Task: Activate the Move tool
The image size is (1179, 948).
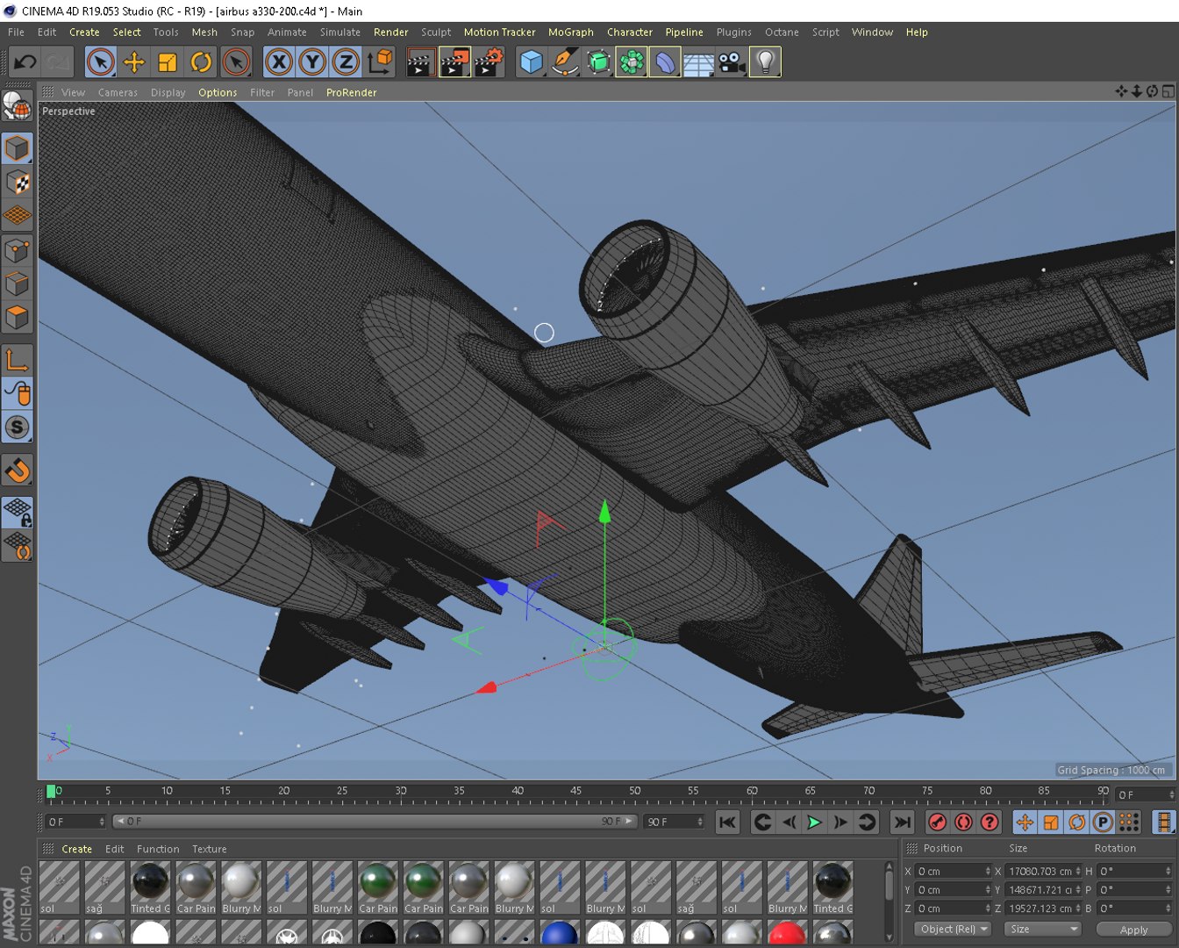Action: [134, 62]
